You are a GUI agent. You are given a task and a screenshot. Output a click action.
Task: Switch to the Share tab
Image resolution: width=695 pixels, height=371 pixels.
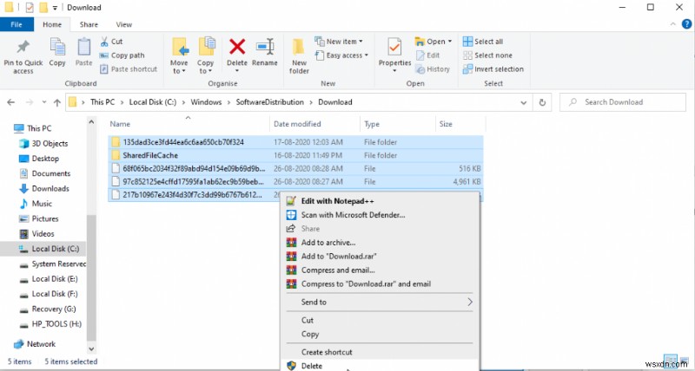pyautogui.click(x=89, y=24)
